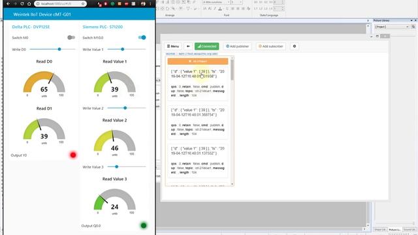Click the green Output Q0.0 indicator
Image resolution: width=418 pixels, height=235 pixels.
144,225
